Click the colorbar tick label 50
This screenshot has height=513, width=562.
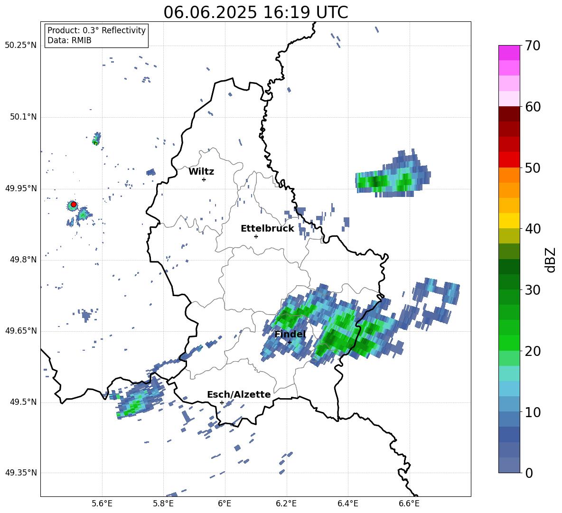point(532,168)
